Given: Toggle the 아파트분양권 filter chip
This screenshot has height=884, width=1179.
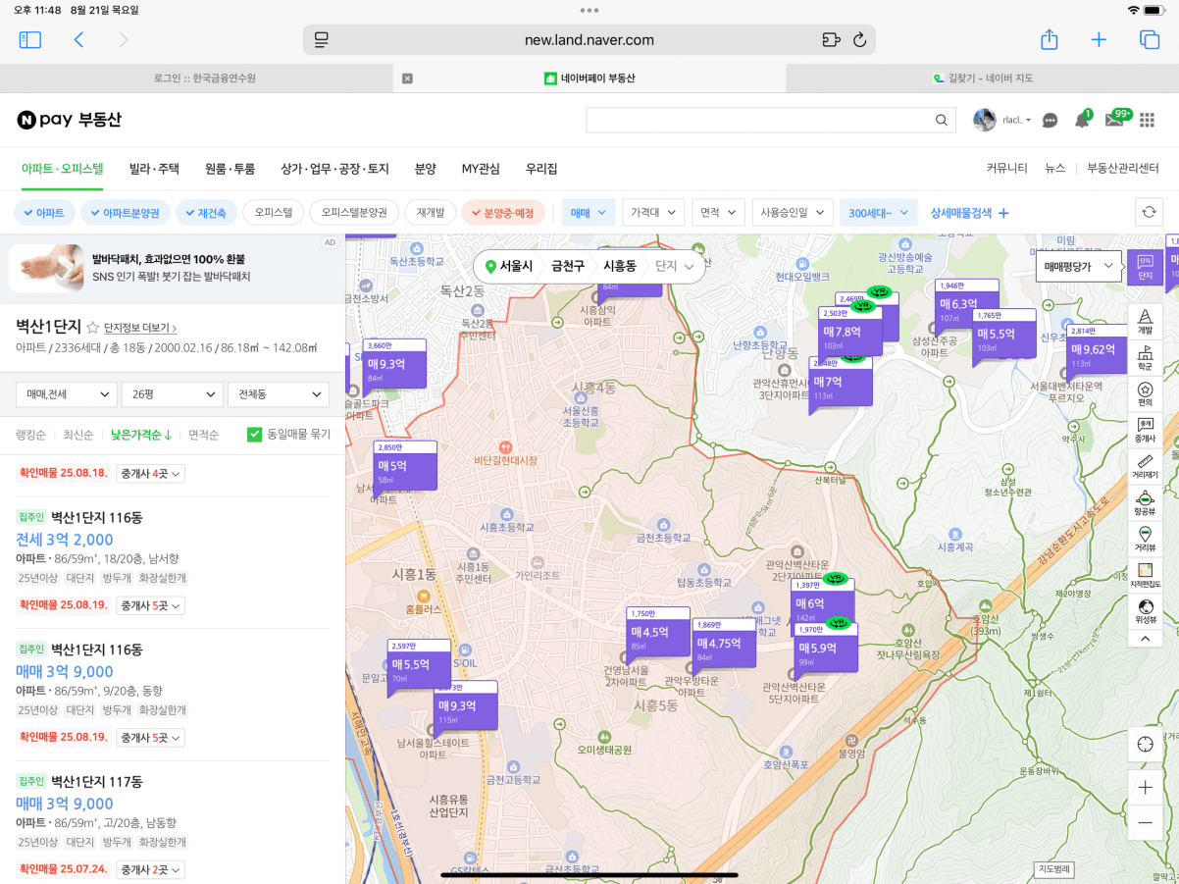Looking at the screenshot, I should point(126,212).
